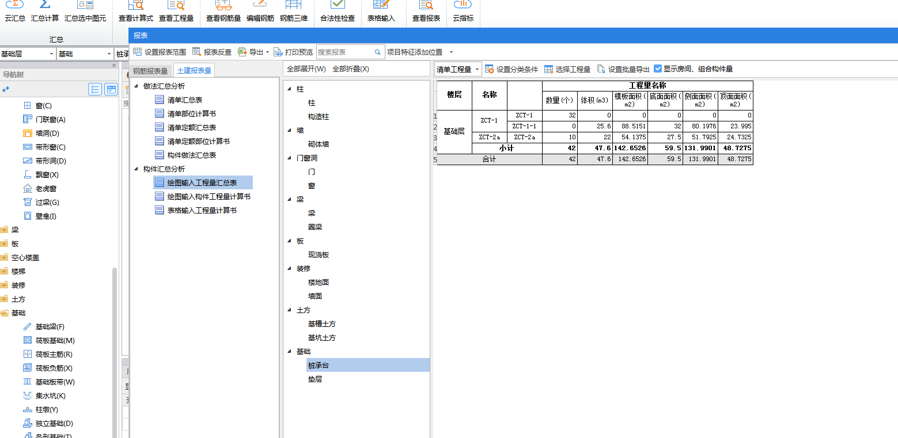Click search magnifier in 搜索报表 box
This screenshot has height=438, width=898.
click(x=378, y=52)
